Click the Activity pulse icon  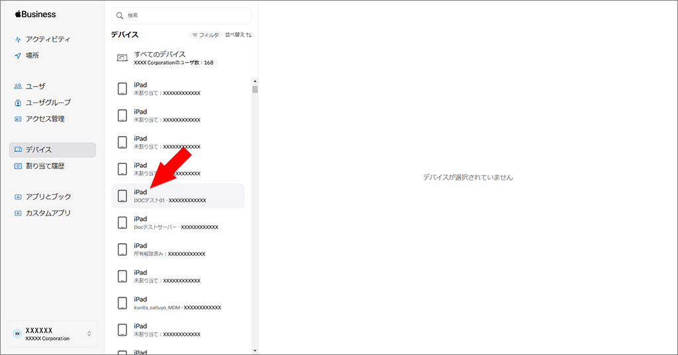[x=18, y=40]
